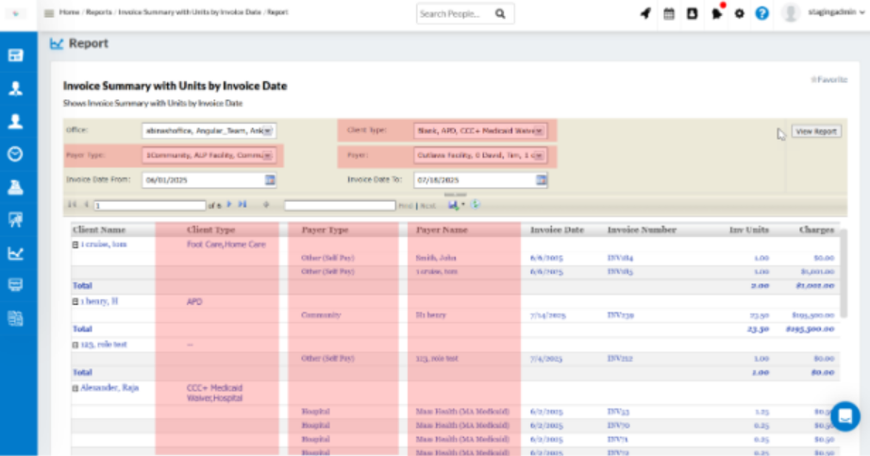Image resolution: width=870 pixels, height=456 pixels.
Task: Open invoice INV184
Action: [620, 258]
